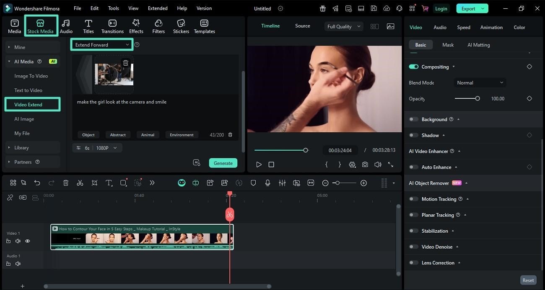The height and width of the screenshot is (290, 545).
Task: Open the Edit menu
Action: coord(94,8)
